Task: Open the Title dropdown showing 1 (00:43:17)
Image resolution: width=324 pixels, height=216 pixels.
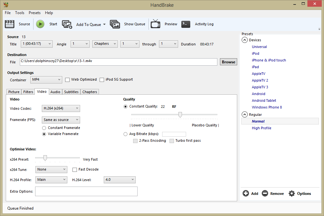Action: pyautogui.click(x=37, y=44)
